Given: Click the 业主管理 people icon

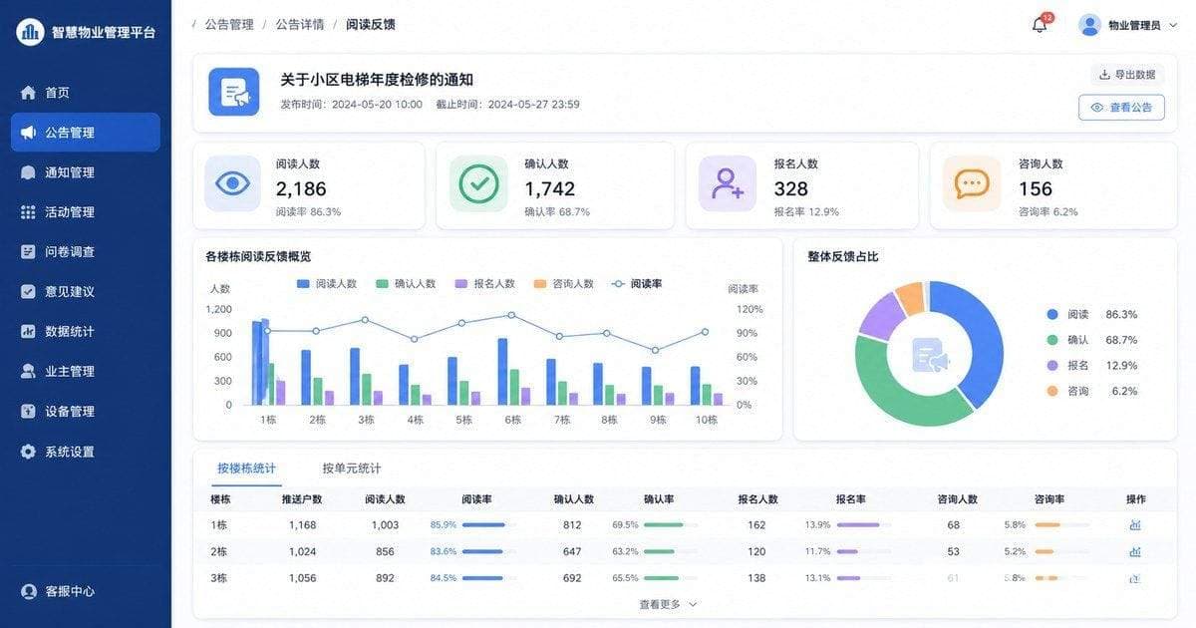Looking at the screenshot, I should pos(28,372).
